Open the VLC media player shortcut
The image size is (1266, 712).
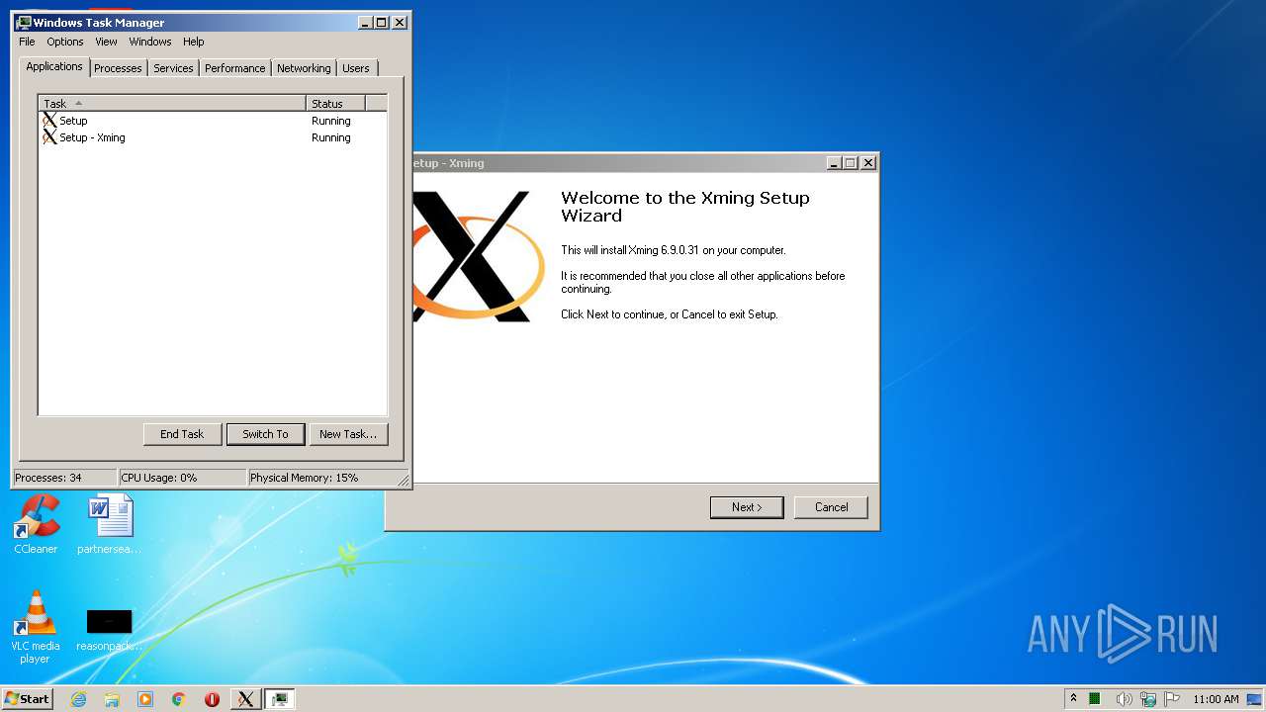(x=36, y=627)
